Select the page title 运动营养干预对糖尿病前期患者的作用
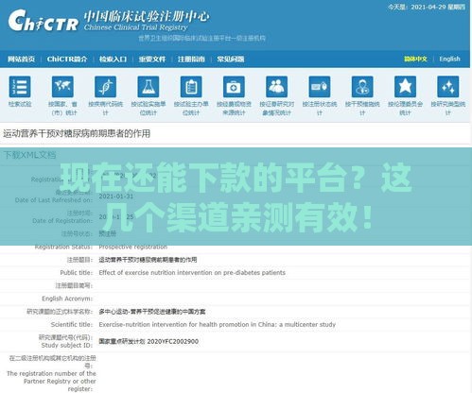This screenshot has height=393, width=472. tap(77, 133)
